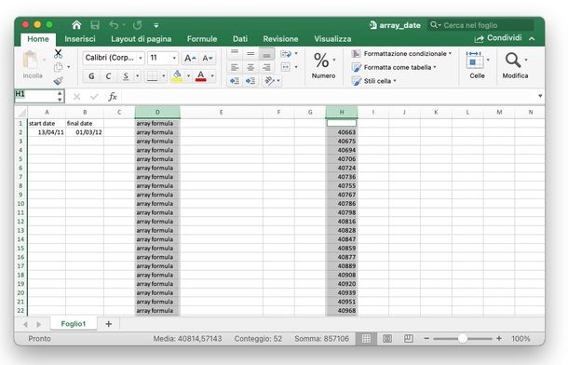Switch to Page Layout view
This screenshot has width=568, height=365.
click(x=387, y=339)
